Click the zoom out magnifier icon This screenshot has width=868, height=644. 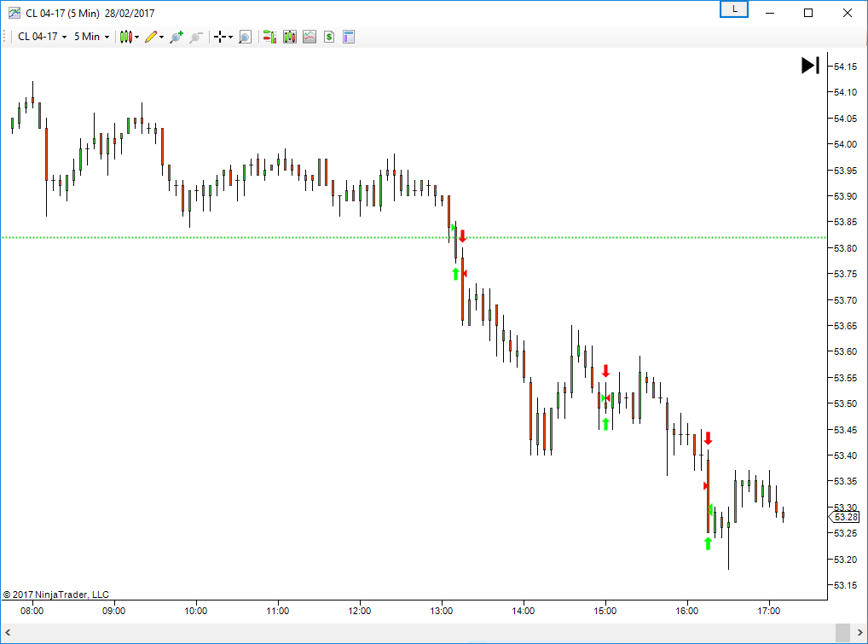point(195,37)
